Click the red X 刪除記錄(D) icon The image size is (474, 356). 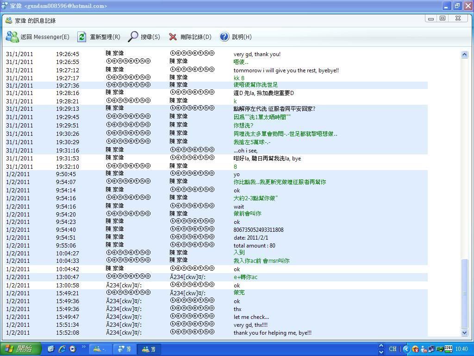click(173, 37)
